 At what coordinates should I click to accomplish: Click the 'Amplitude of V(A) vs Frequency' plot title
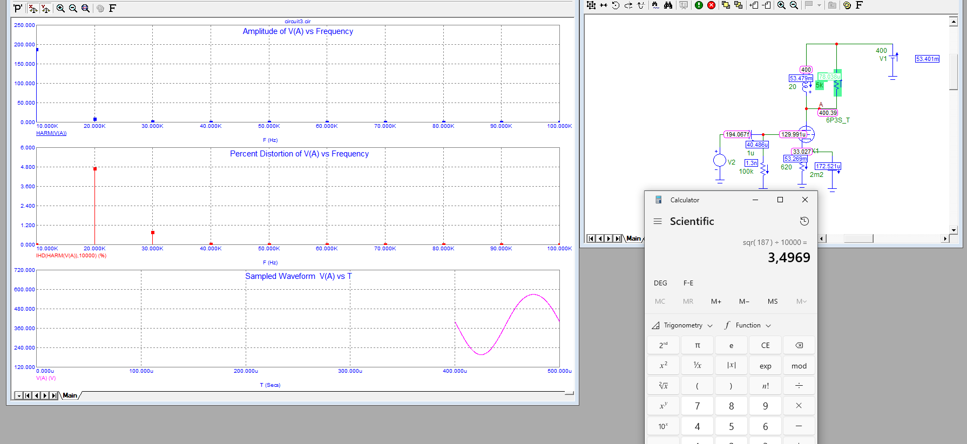pyautogui.click(x=298, y=31)
